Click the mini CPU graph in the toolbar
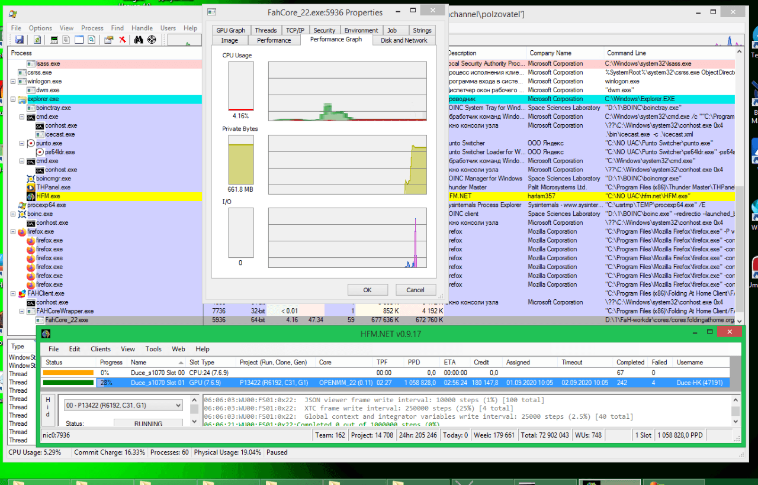The height and width of the screenshot is (485, 758). coord(184,40)
